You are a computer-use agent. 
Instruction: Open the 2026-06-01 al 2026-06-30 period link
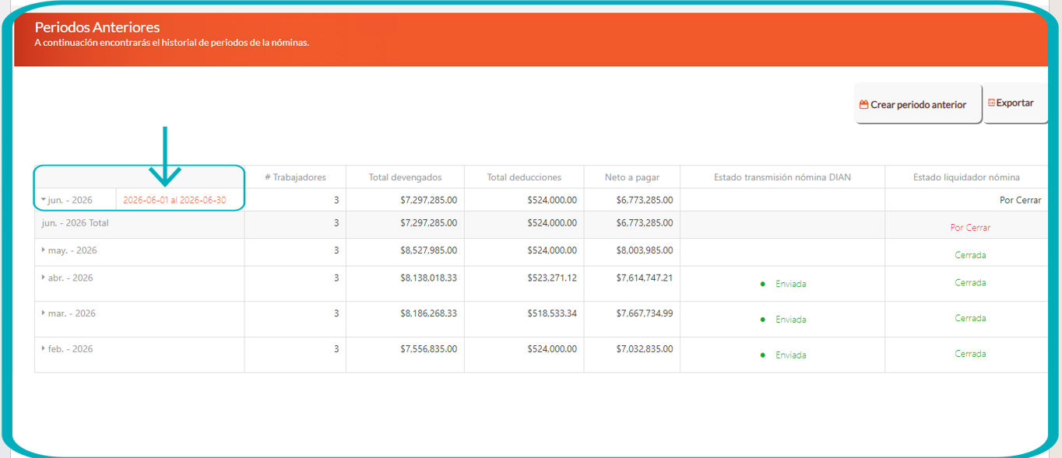(174, 200)
